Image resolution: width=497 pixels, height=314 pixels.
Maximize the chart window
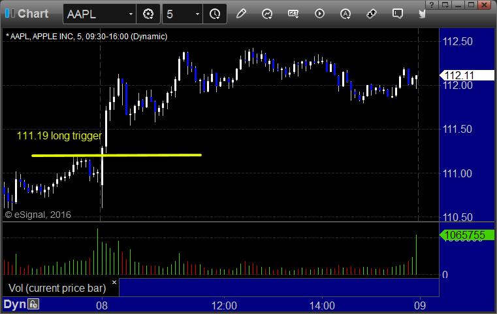pyautogui.click(x=472, y=5)
